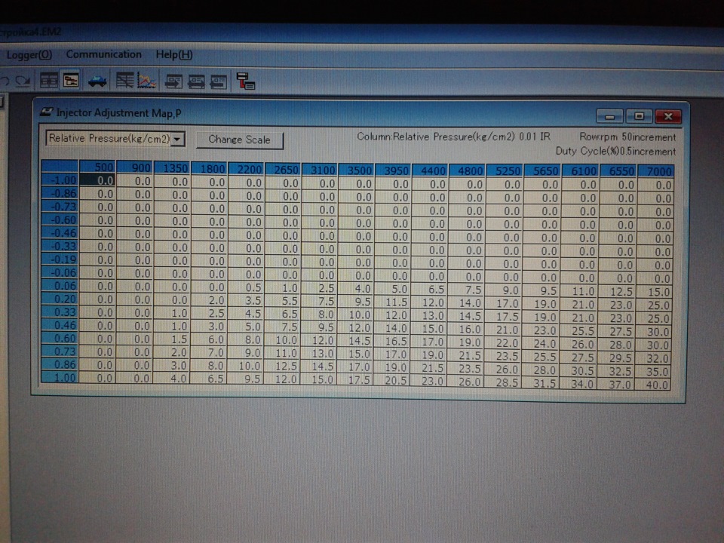Select the 3100 rpm column header
Image resolution: width=724 pixels, height=543 pixels.
point(320,170)
